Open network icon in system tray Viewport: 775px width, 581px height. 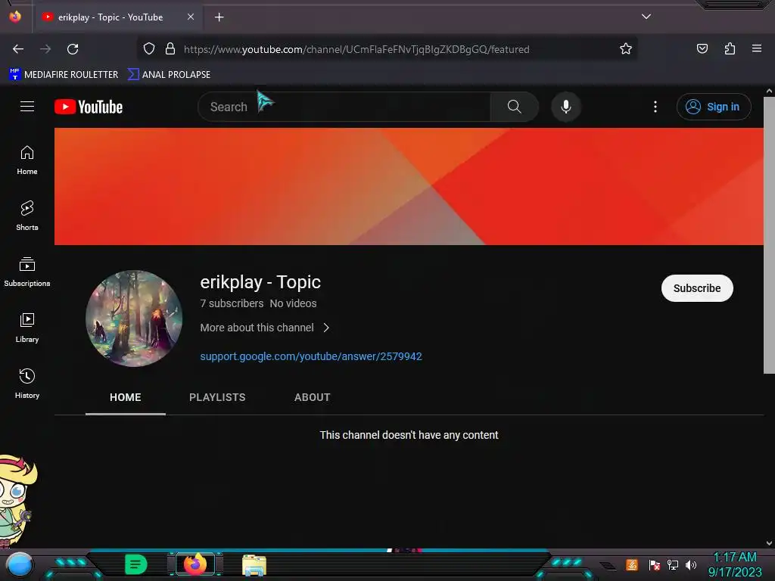(x=673, y=564)
